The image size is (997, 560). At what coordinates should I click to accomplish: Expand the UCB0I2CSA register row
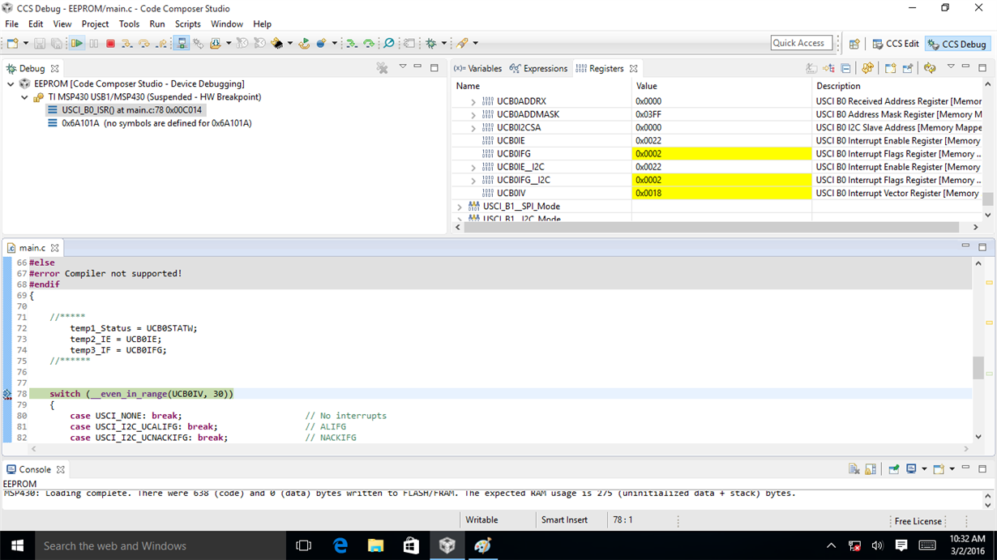tap(473, 128)
